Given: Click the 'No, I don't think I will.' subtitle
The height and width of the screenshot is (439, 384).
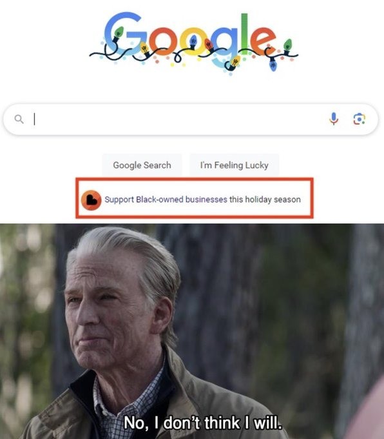Looking at the screenshot, I should click(x=202, y=422).
